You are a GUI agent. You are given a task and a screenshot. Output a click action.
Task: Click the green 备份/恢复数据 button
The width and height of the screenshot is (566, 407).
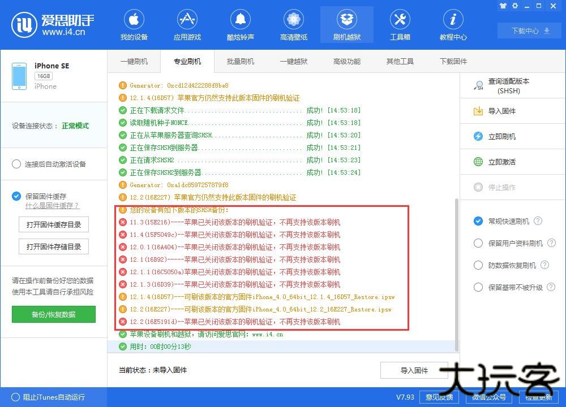click(x=53, y=314)
